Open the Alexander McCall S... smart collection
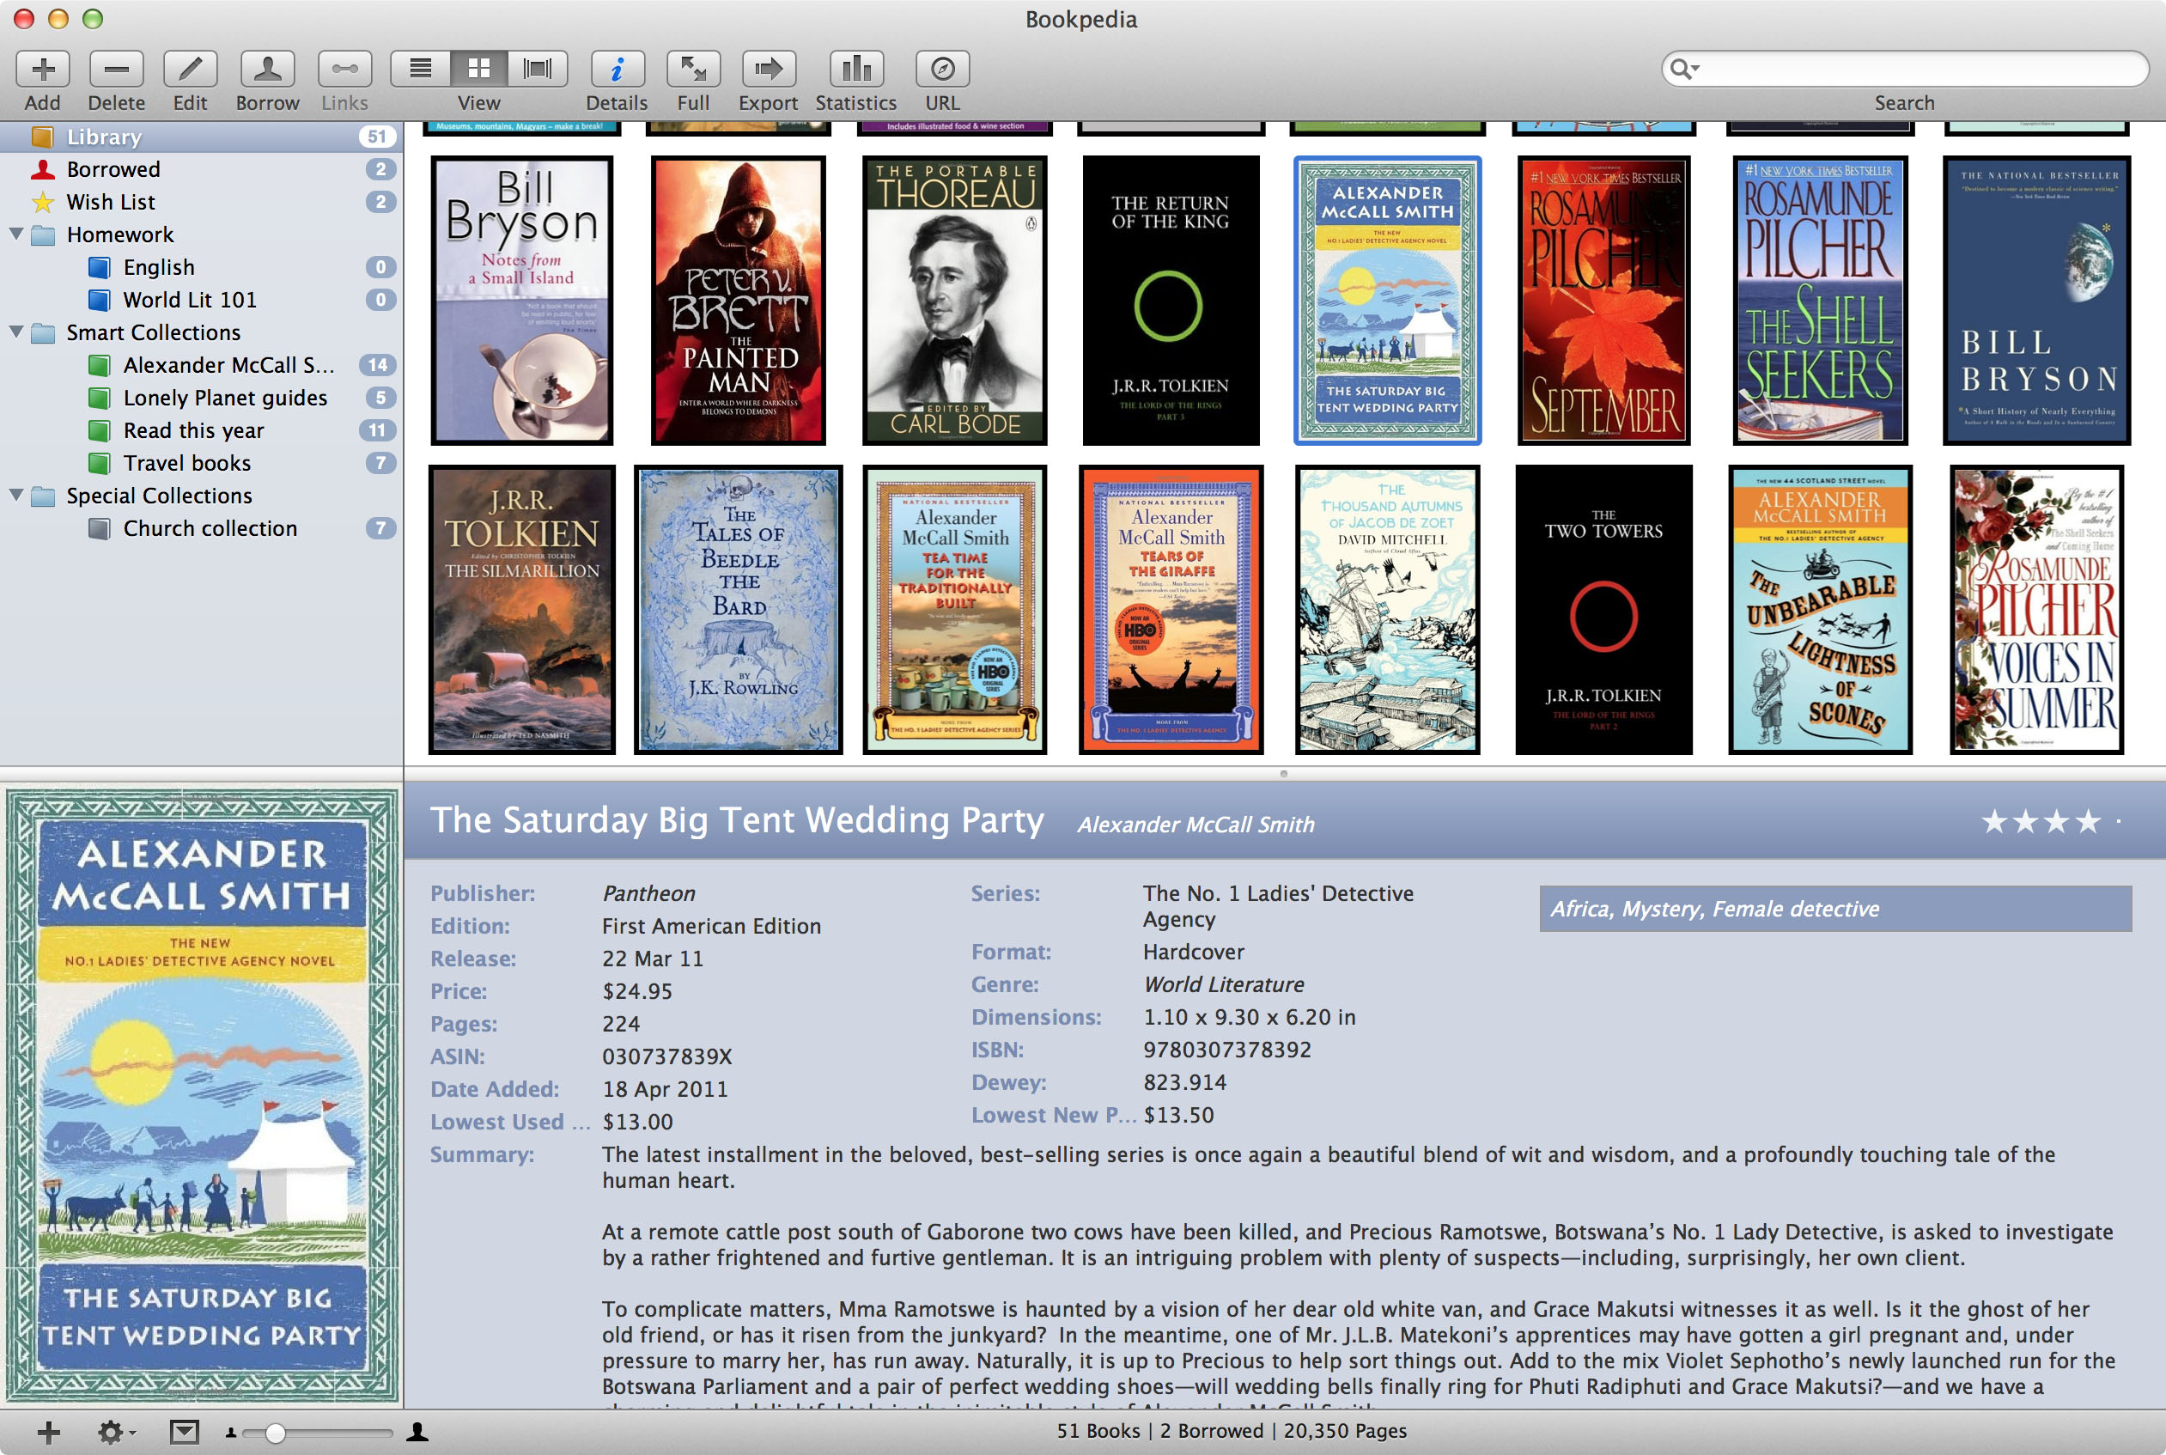Viewport: 2166px width, 1455px height. coord(201,366)
